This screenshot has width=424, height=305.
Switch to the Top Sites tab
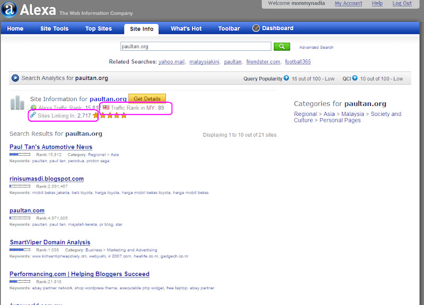[99, 29]
